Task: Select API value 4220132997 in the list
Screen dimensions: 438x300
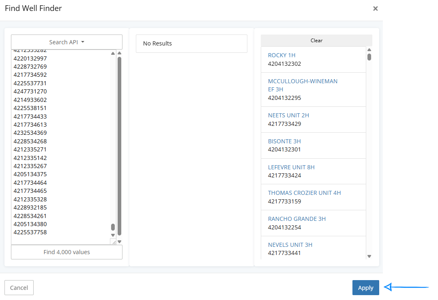Action: pos(29,58)
